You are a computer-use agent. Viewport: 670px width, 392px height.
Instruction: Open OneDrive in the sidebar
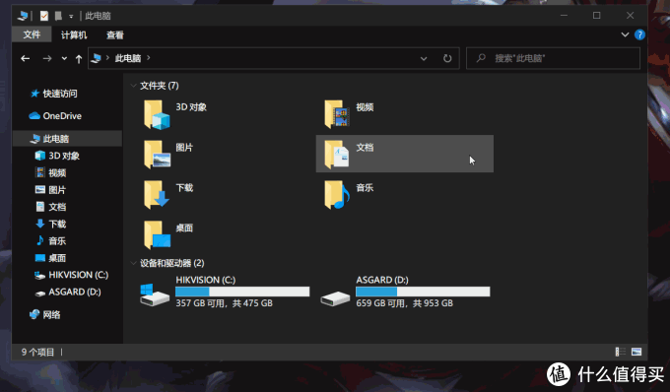pos(55,115)
